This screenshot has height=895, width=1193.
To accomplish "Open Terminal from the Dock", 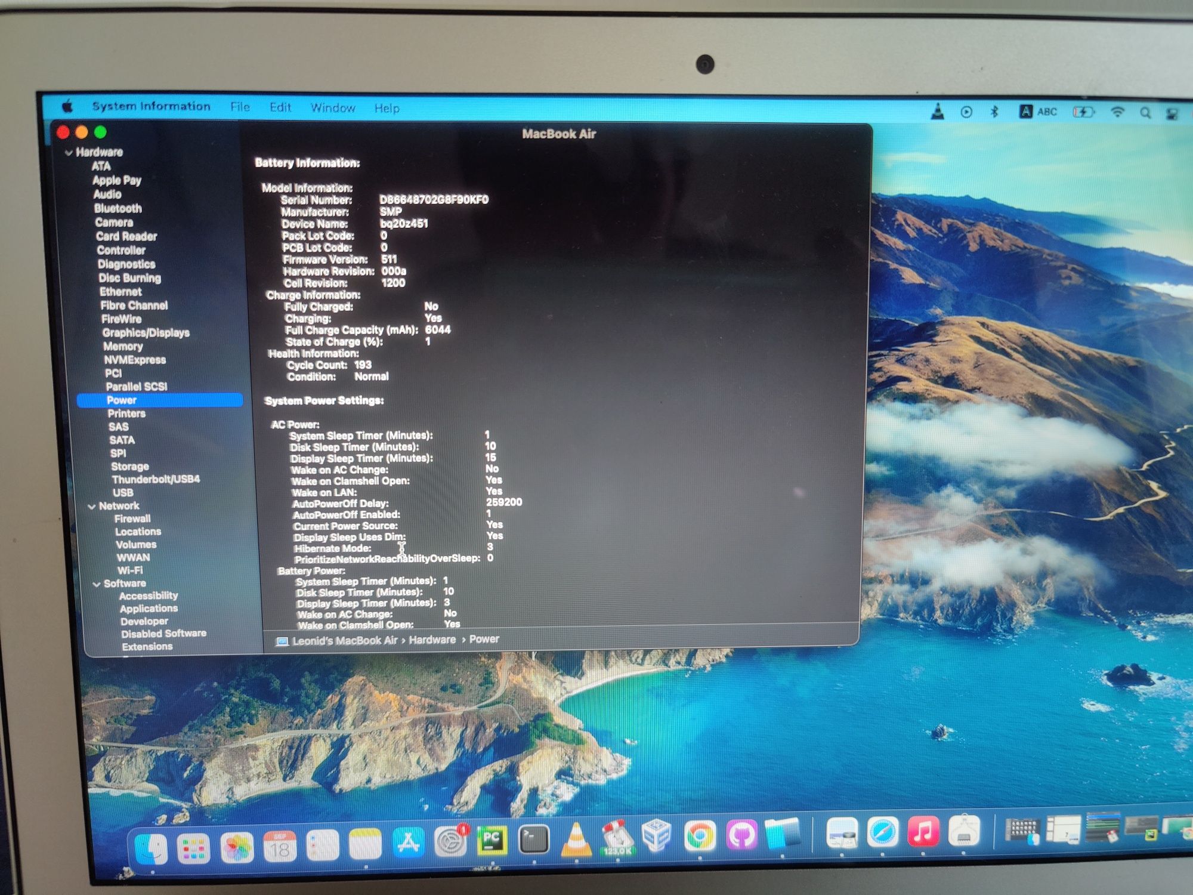I will coord(534,840).
